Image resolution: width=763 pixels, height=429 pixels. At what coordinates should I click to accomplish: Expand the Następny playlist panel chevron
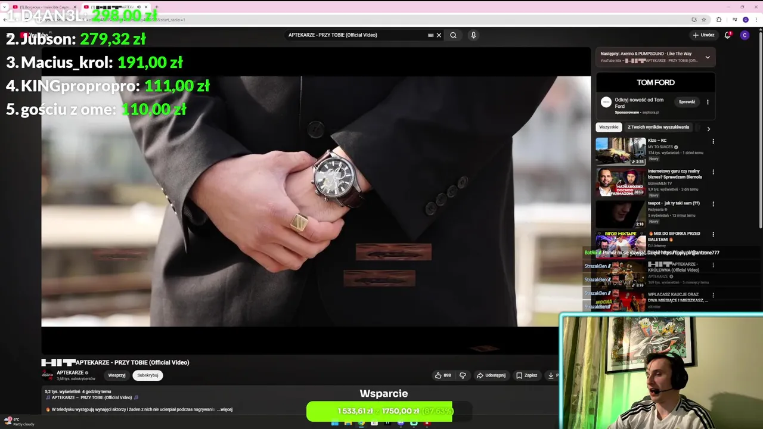(x=708, y=57)
